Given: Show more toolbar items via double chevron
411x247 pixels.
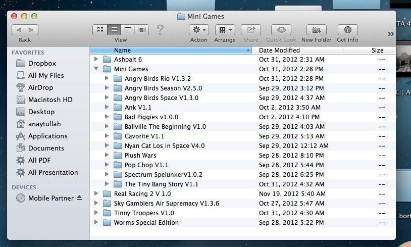Looking at the screenshot, I should coord(390,34).
